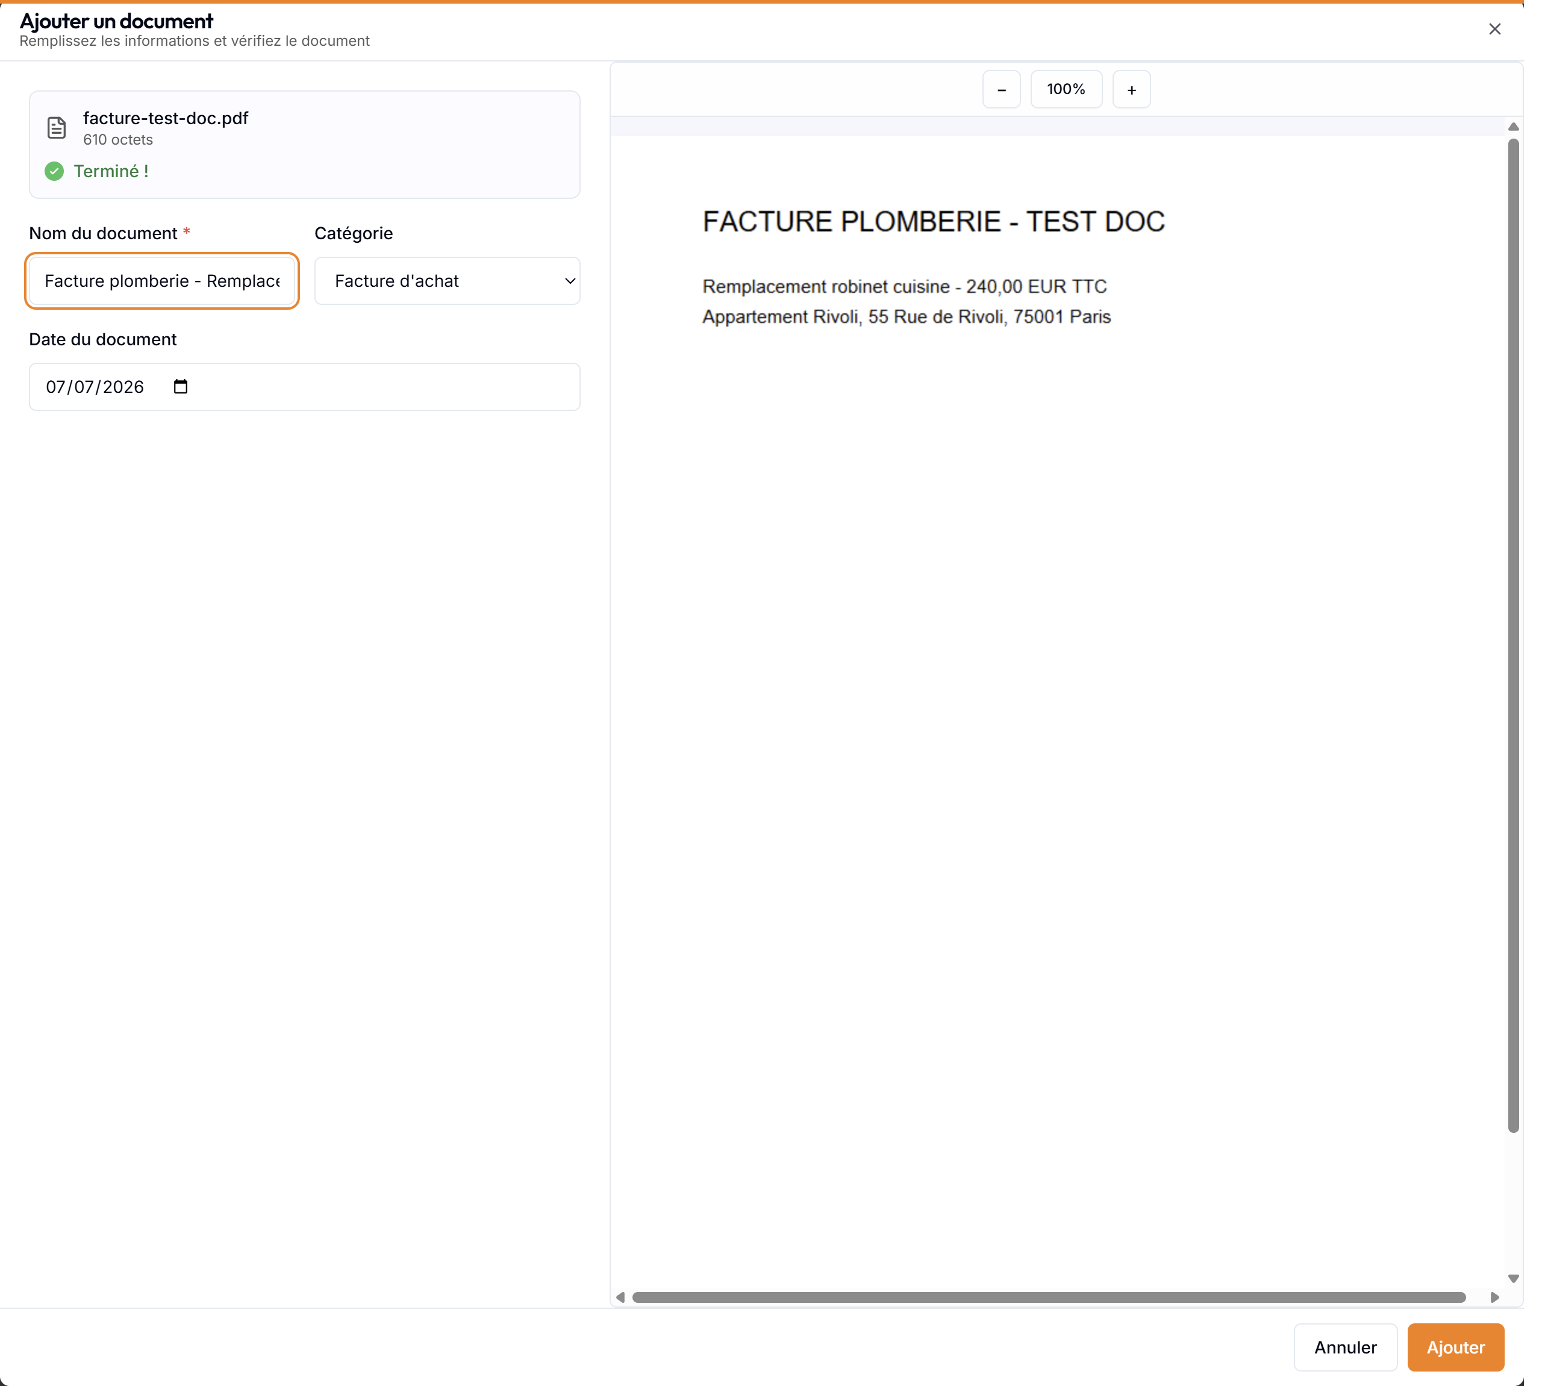Click the zoom out minus button

click(x=1001, y=90)
